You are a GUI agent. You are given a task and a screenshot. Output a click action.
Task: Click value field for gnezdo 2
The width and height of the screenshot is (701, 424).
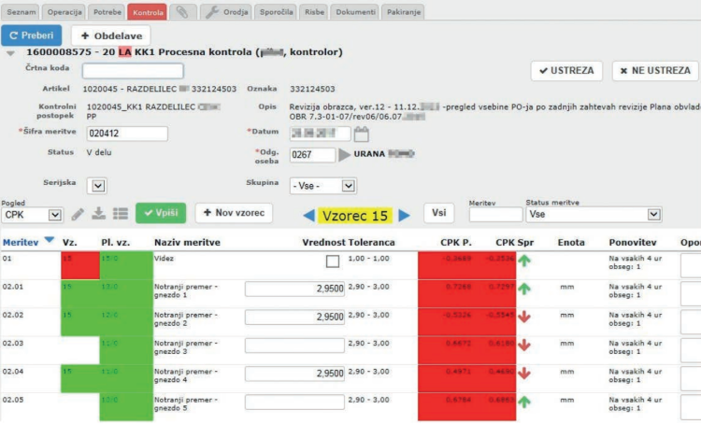294,318
